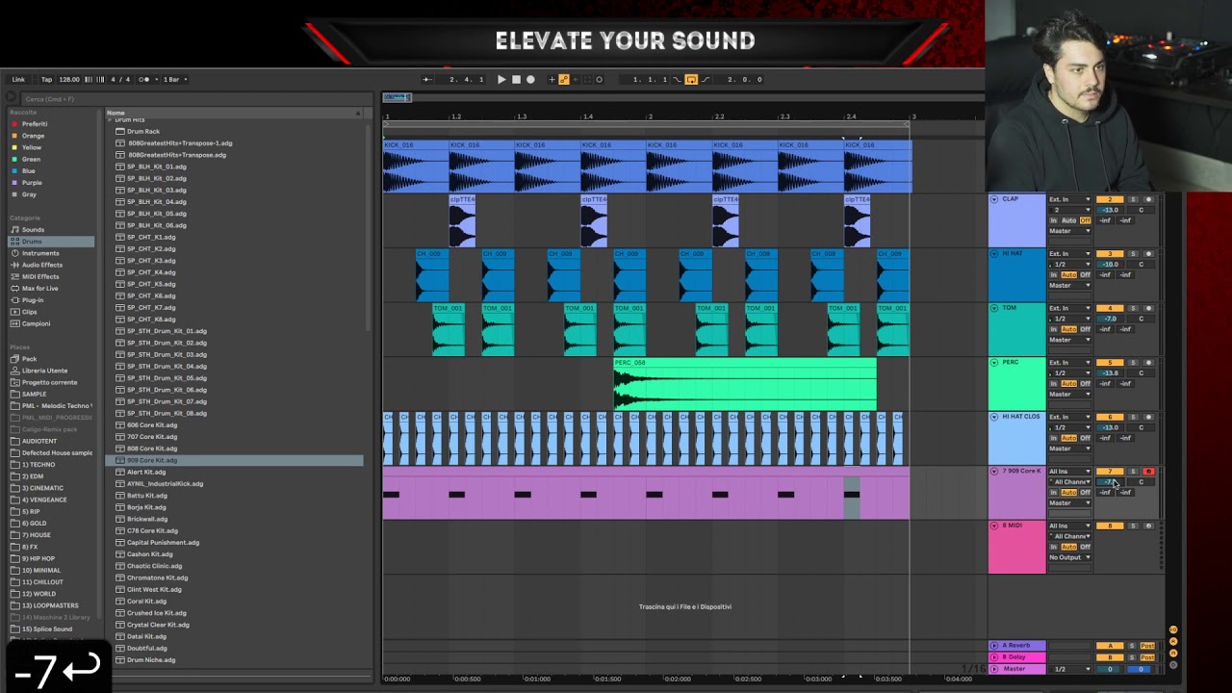
Task: Fold the HI HAT track
Action: (x=994, y=254)
